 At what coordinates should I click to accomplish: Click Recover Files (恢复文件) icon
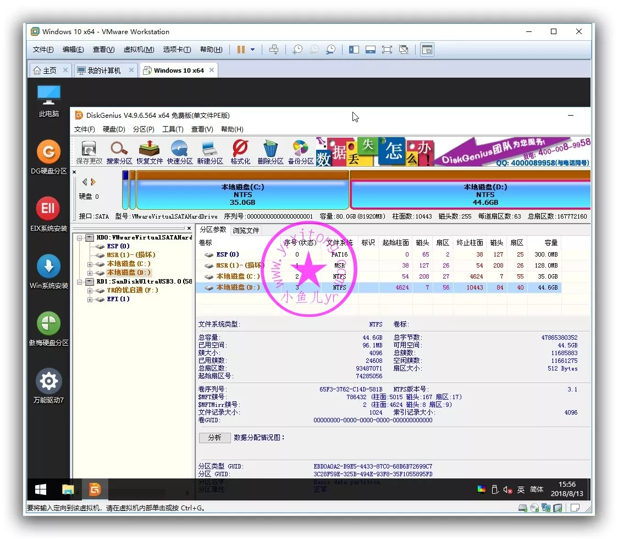tap(150, 153)
